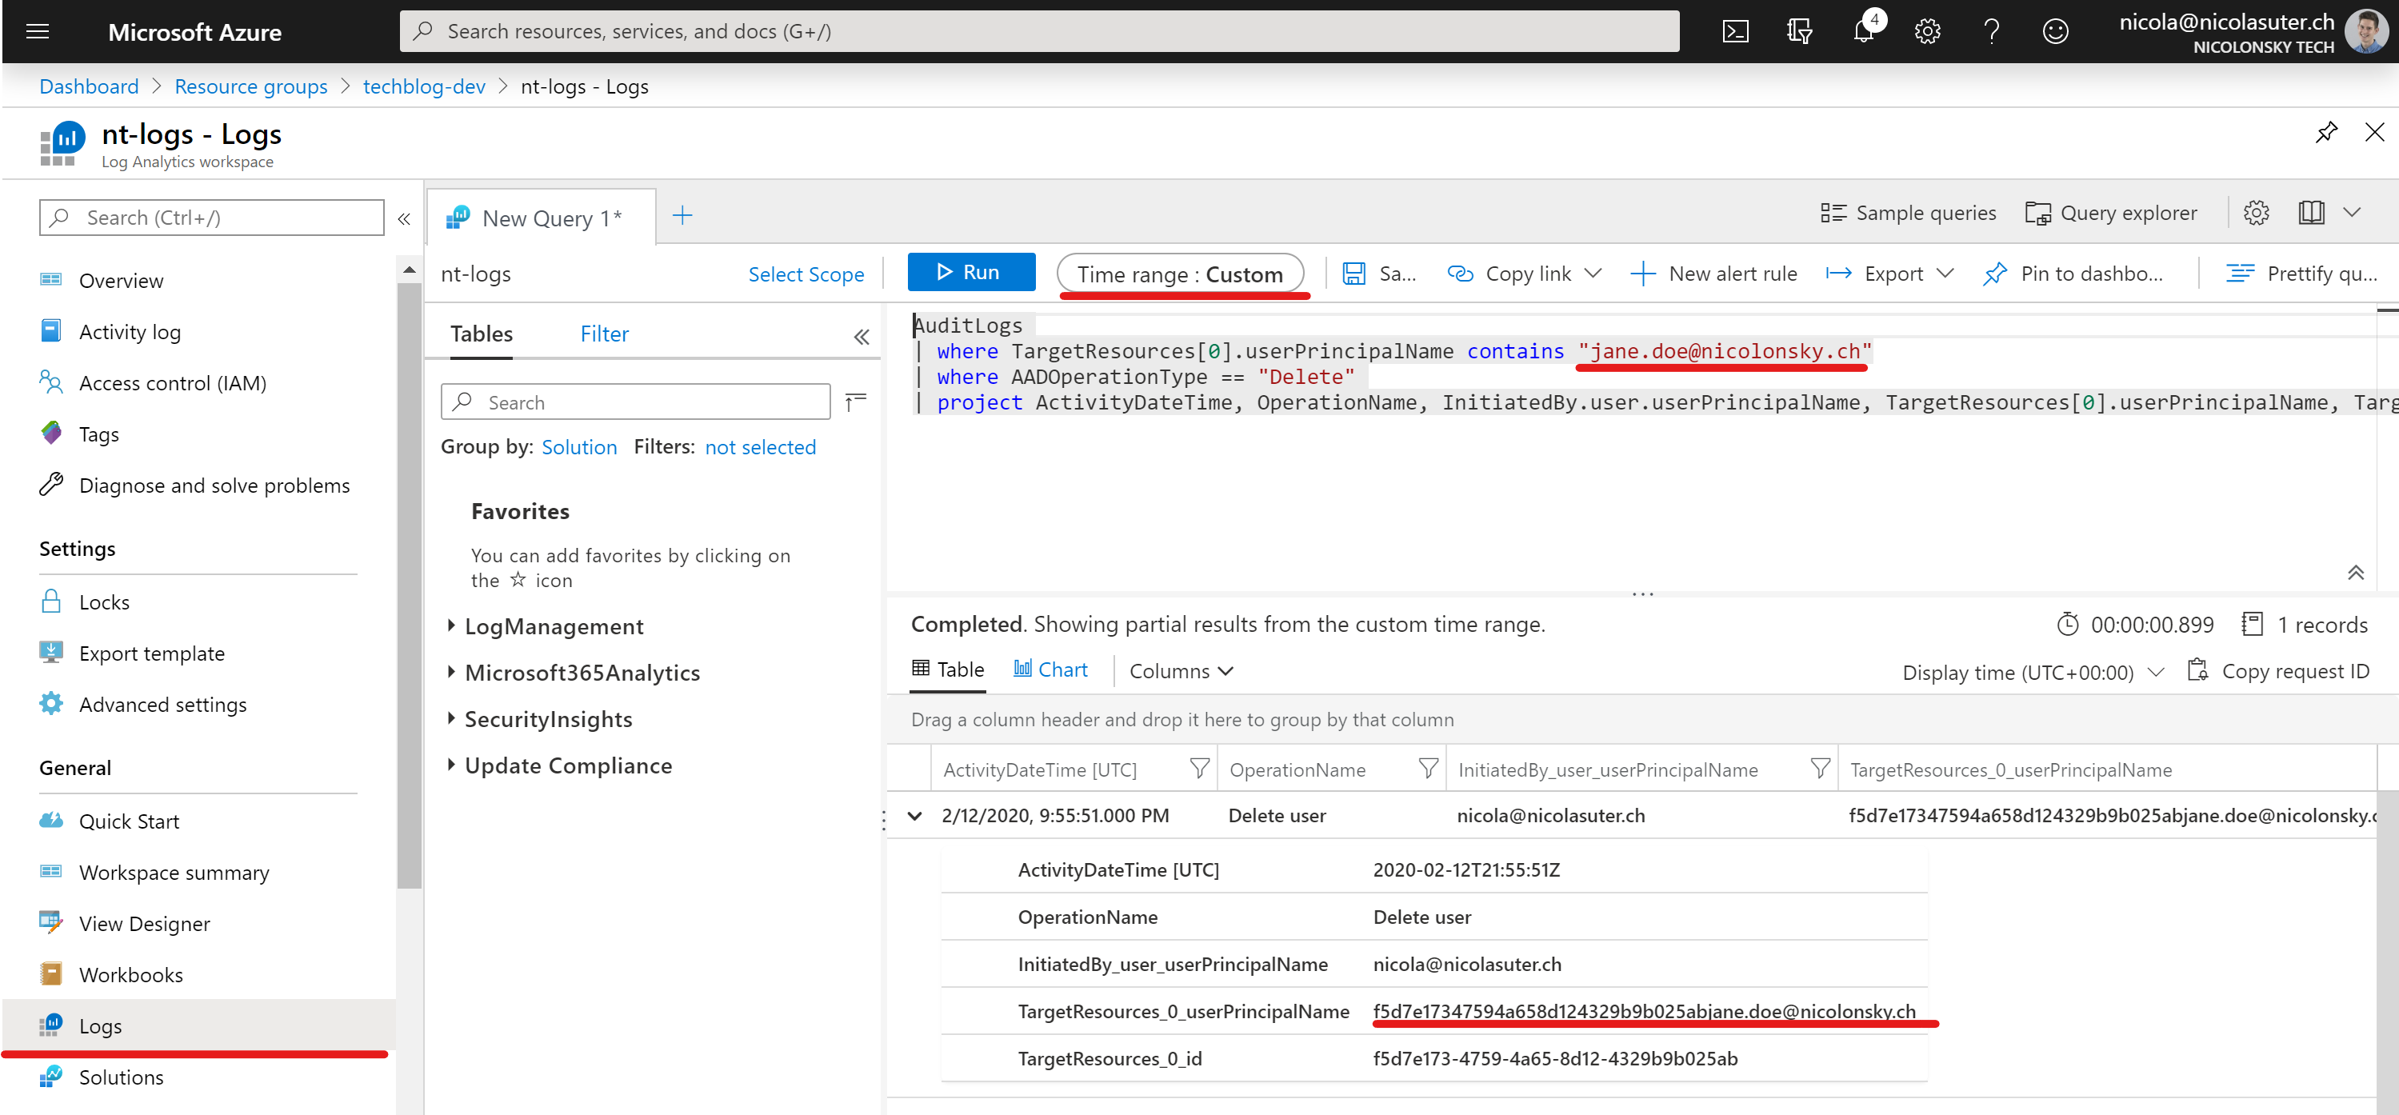This screenshot has width=2399, height=1115.
Task: Expand the chevron beside the docs icon
Action: point(2352,214)
